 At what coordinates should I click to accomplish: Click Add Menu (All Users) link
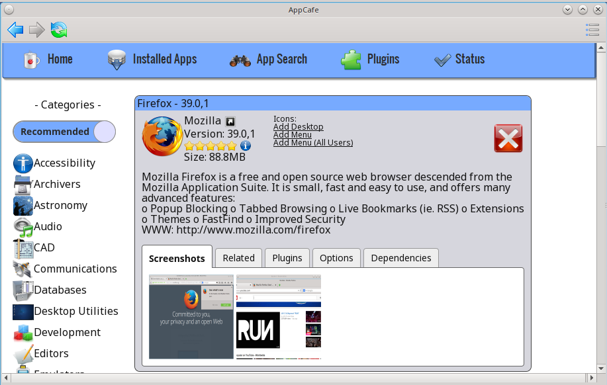click(x=313, y=143)
